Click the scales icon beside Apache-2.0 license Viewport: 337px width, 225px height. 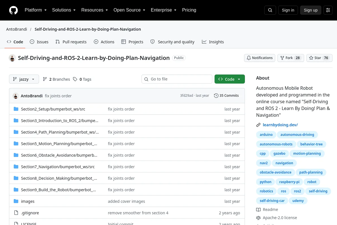tap(258, 218)
